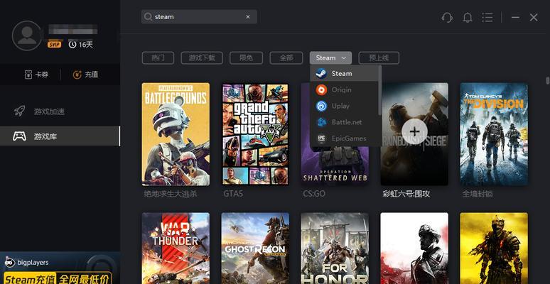Choose Uplay from platform list

tap(344, 106)
